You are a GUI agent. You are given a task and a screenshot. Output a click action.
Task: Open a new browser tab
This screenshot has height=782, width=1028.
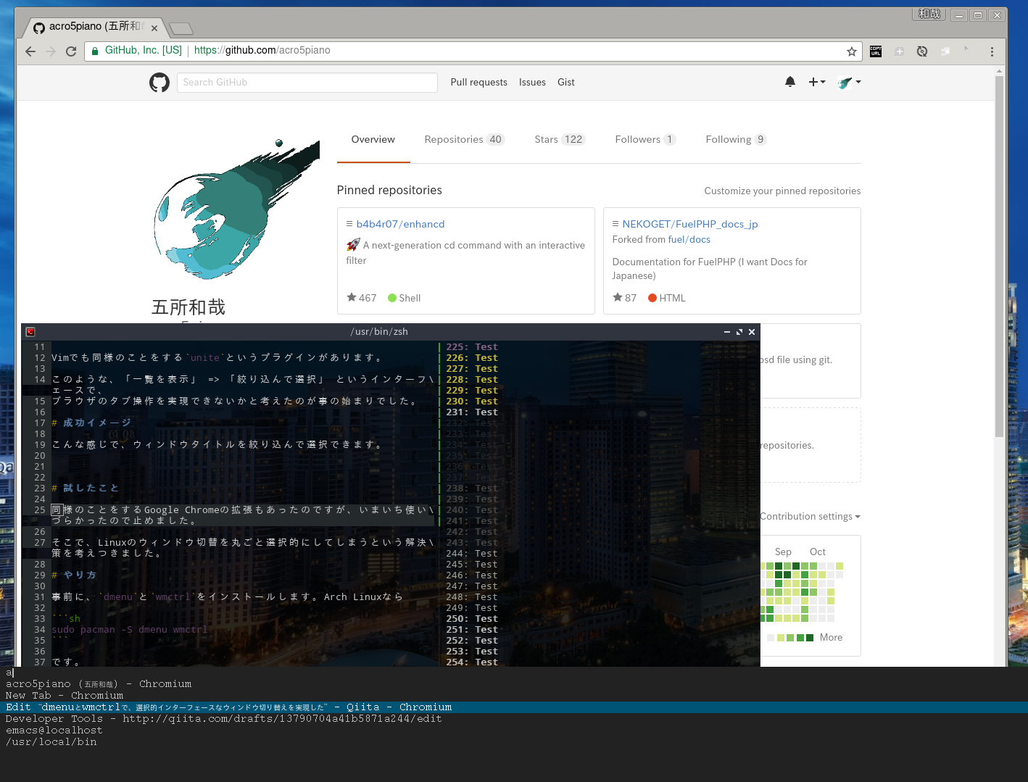(x=181, y=28)
